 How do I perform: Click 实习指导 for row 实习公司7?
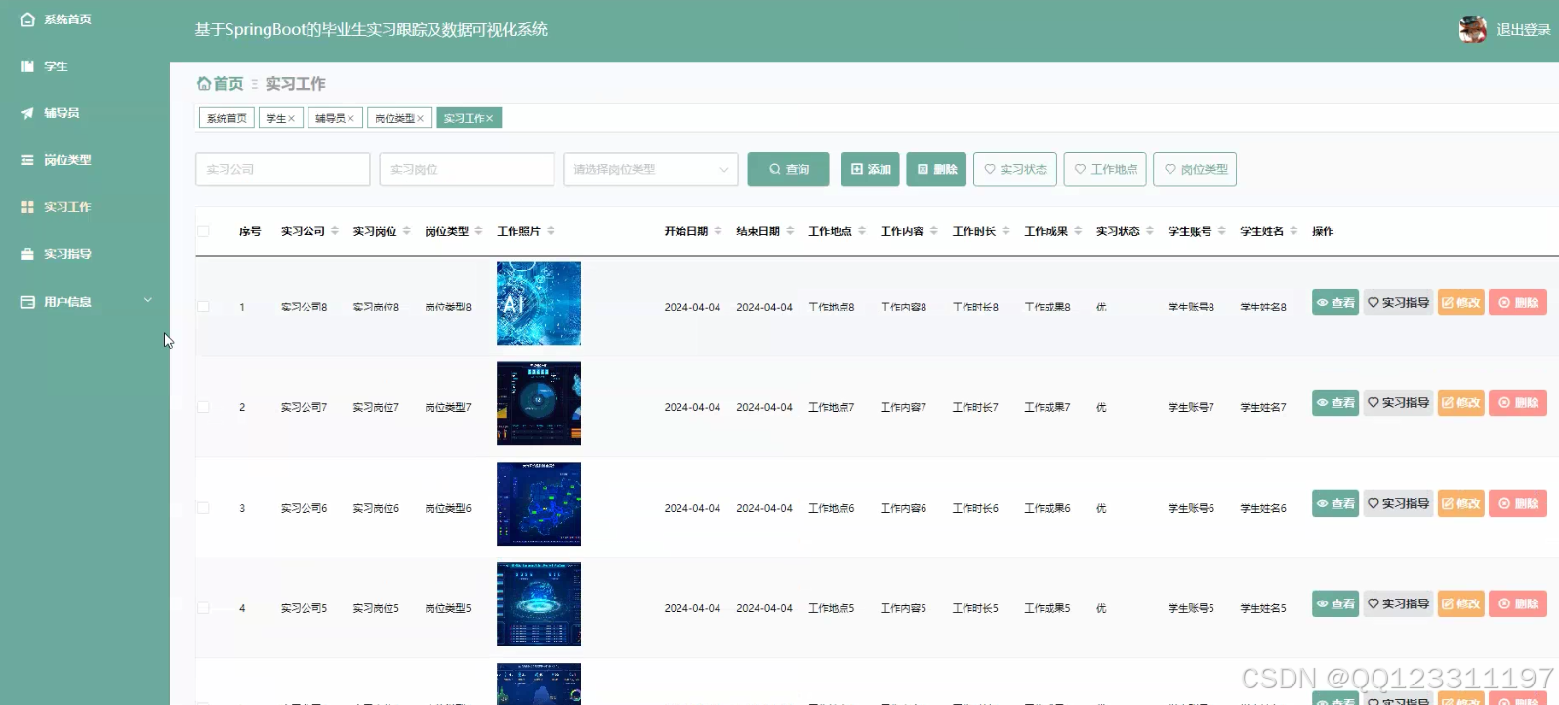pyautogui.click(x=1398, y=403)
